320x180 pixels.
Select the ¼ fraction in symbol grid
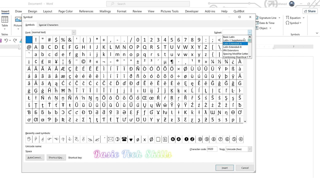click(x=212, y=61)
